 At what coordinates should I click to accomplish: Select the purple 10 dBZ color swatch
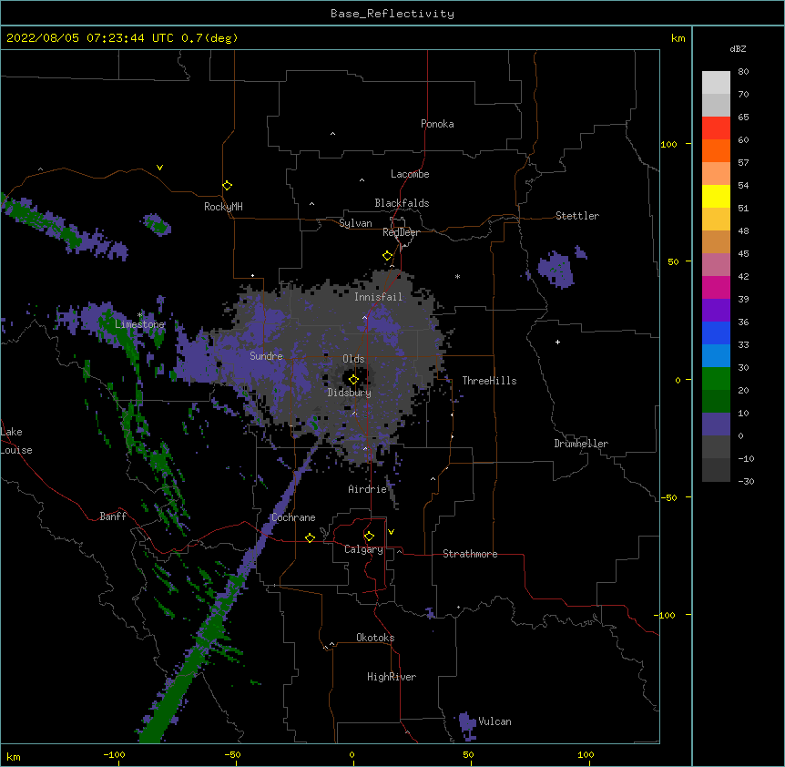point(716,424)
